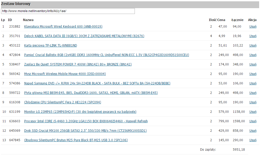Open Delock KABEL SATA DATA III link
Image resolution: width=261 pixels, height=157 pixels.
coord(84,36)
